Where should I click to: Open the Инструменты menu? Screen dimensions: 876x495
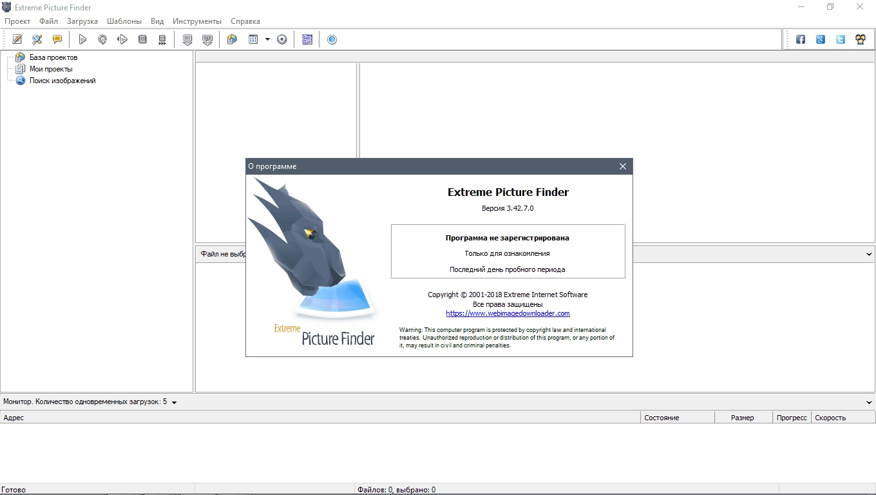point(197,21)
